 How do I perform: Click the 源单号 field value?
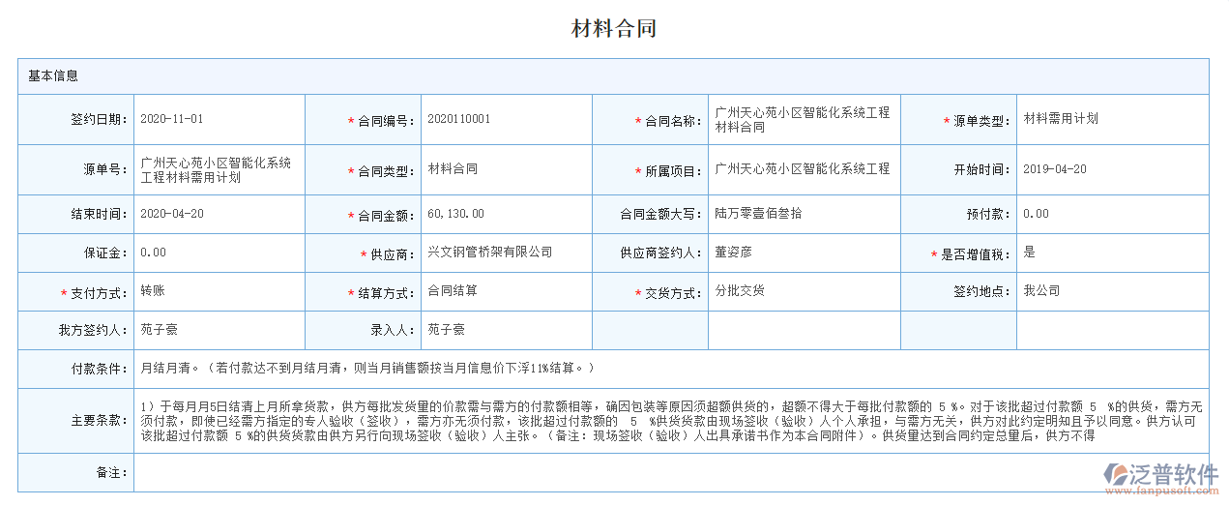pos(216,169)
